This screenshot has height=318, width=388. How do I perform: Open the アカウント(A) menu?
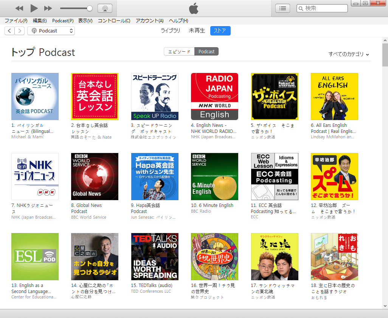click(150, 21)
